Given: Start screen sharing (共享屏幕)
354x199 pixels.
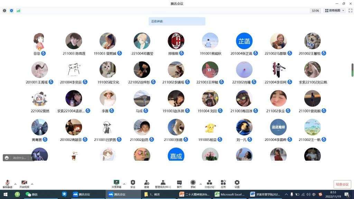Looking at the screenshot, I should 117,183.
